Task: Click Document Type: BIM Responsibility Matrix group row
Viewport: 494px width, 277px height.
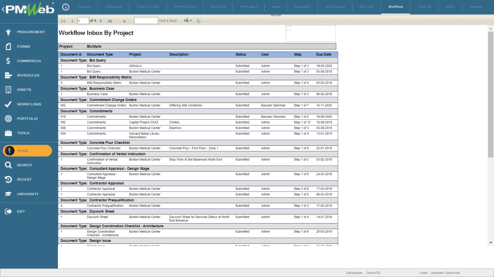Action: pos(198,77)
